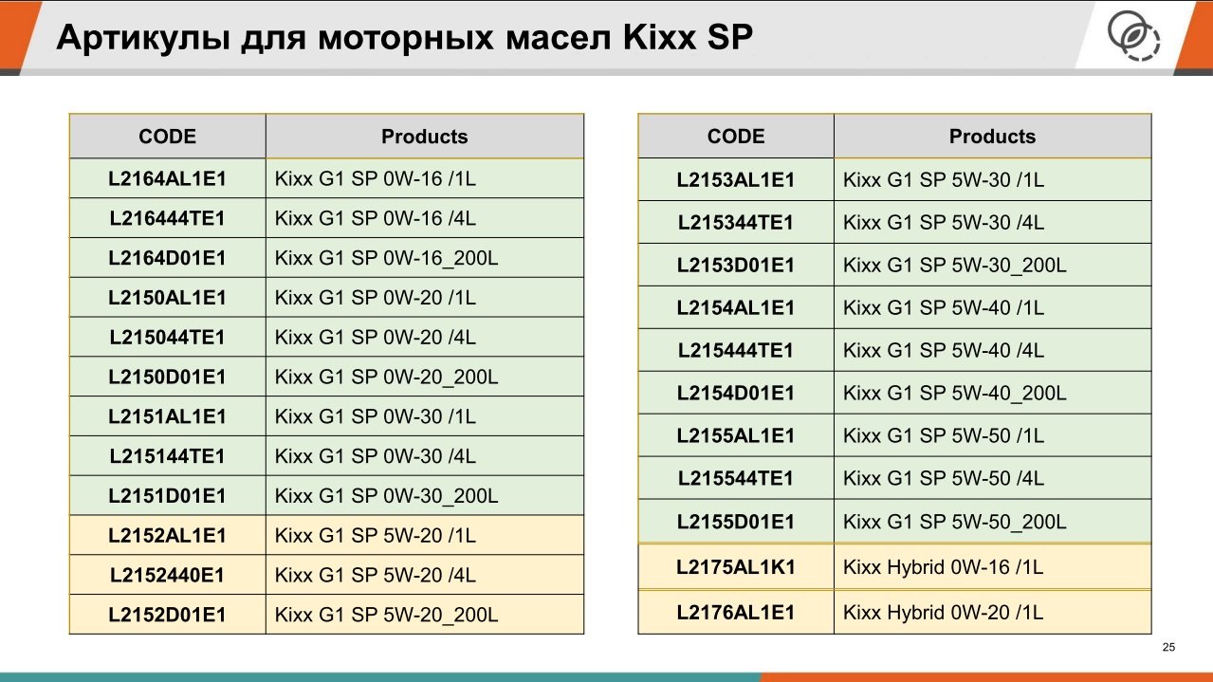The width and height of the screenshot is (1213, 682).
Task: Select code cell L216444TE1
Action: pyautogui.click(x=168, y=218)
